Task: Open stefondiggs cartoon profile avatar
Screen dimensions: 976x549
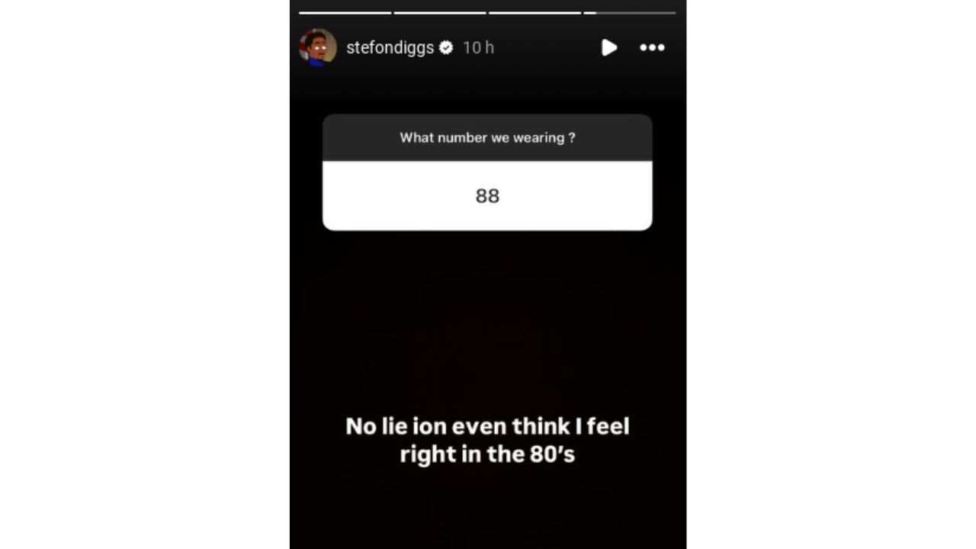Action: point(318,47)
